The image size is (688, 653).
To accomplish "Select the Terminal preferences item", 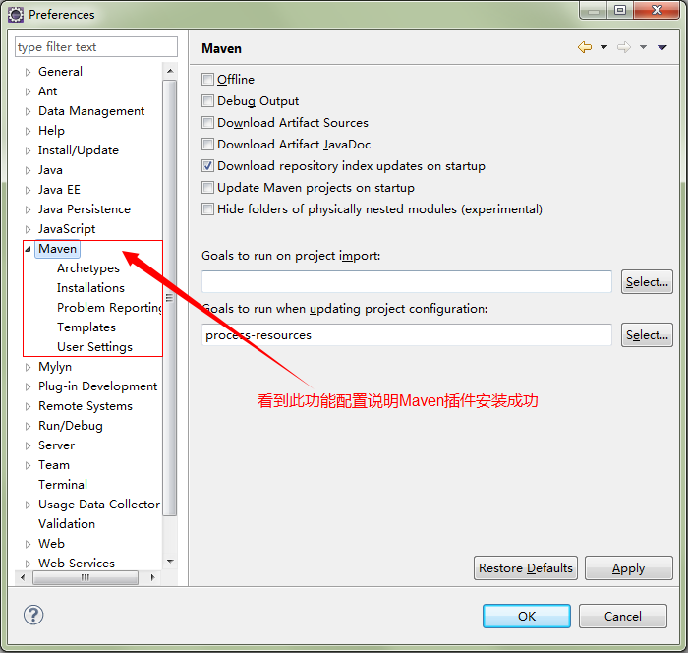I will coord(63,485).
